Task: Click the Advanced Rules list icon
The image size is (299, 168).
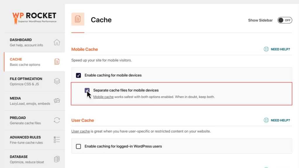Action: (x=57, y=140)
